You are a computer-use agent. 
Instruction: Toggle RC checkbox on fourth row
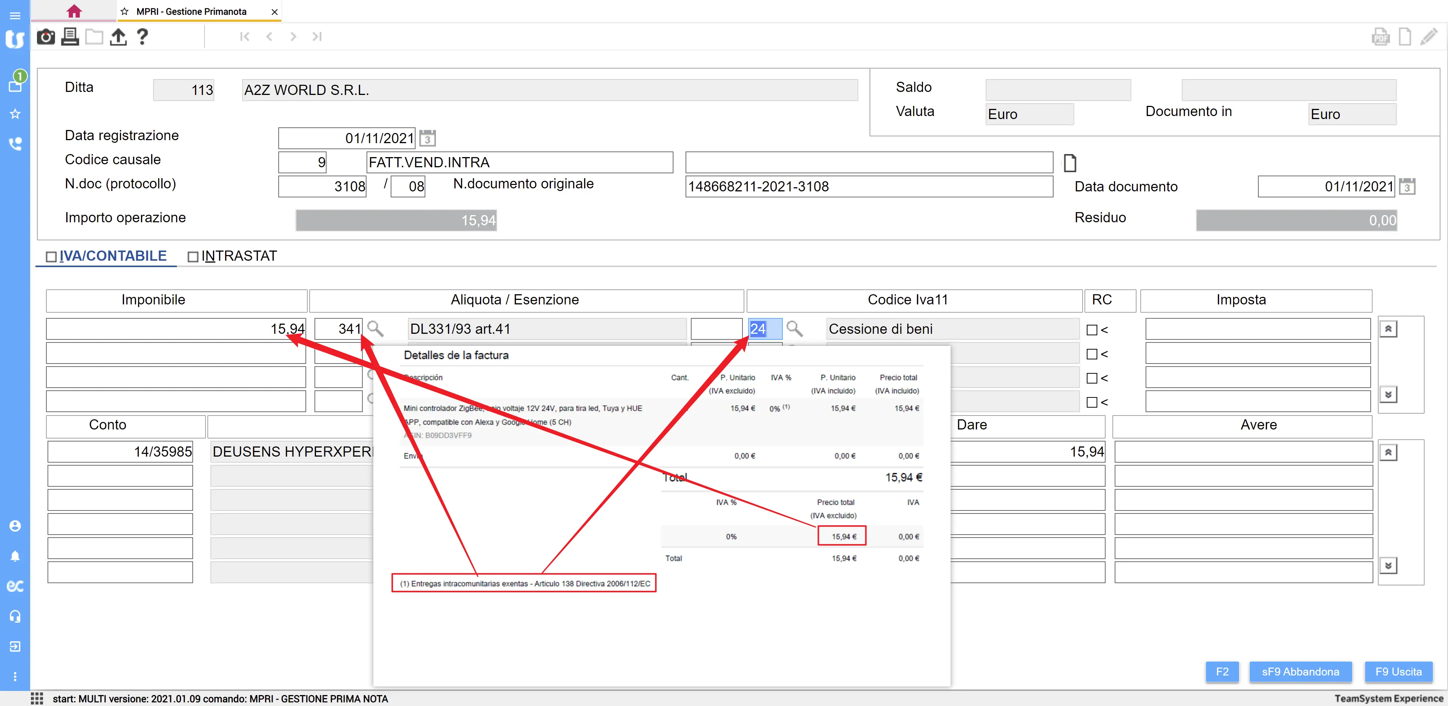click(1092, 402)
